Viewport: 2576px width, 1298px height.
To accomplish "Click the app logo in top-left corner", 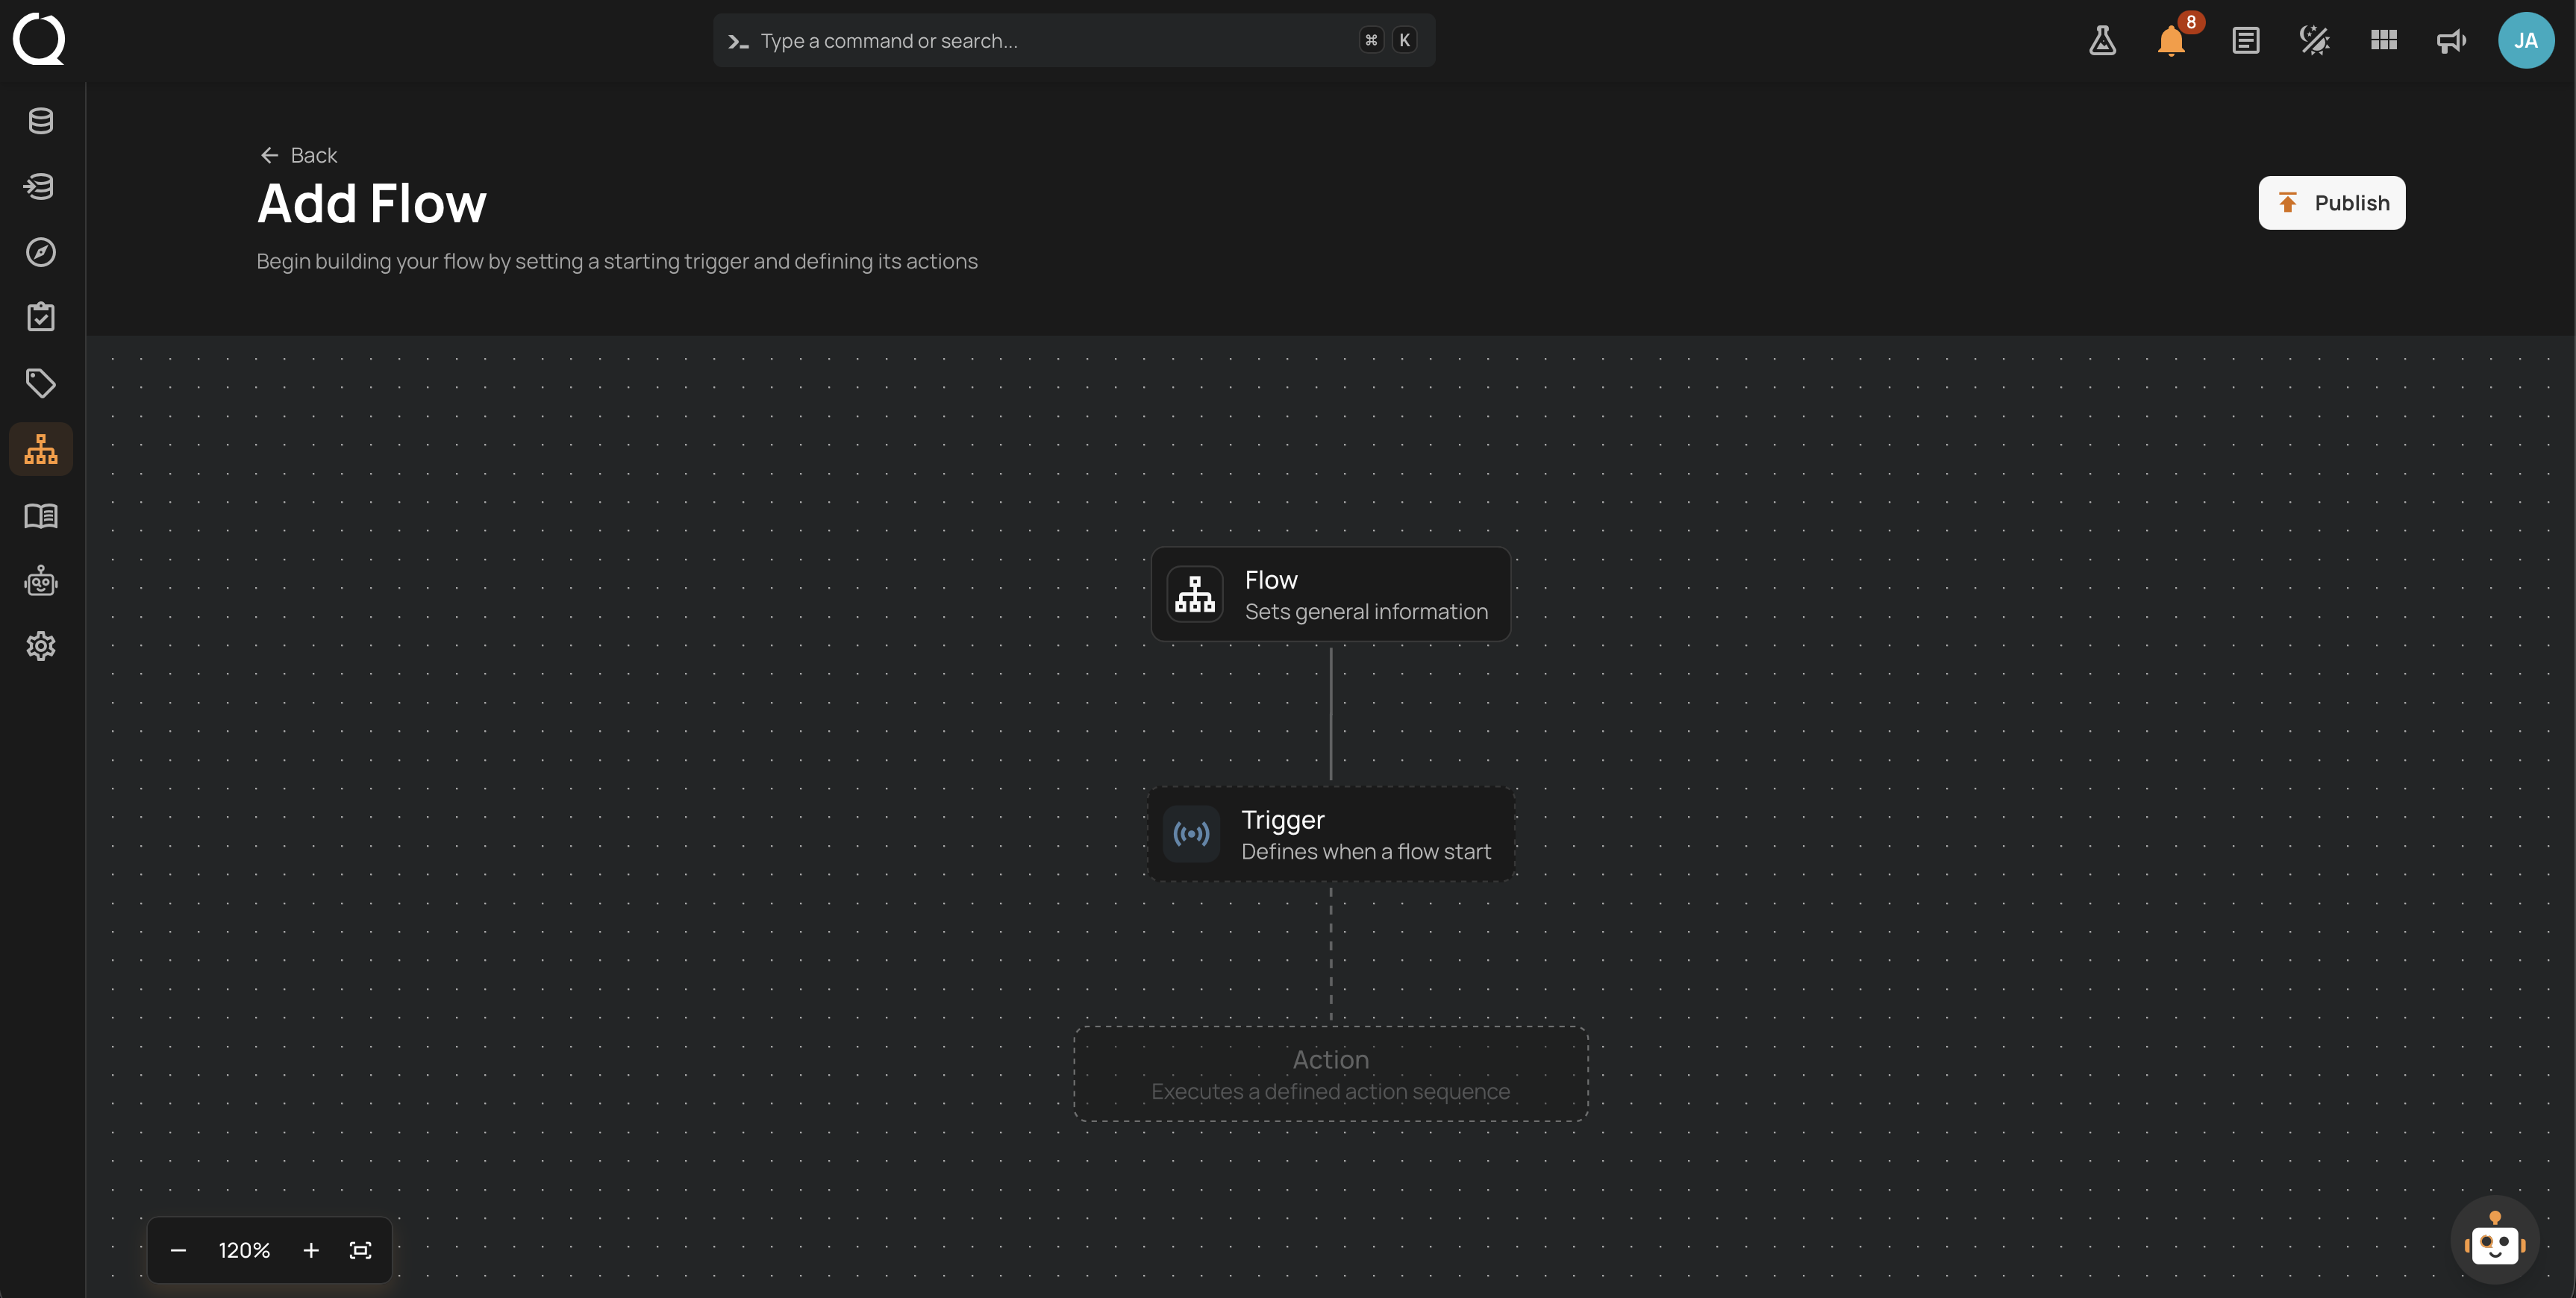I will click(39, 39).
